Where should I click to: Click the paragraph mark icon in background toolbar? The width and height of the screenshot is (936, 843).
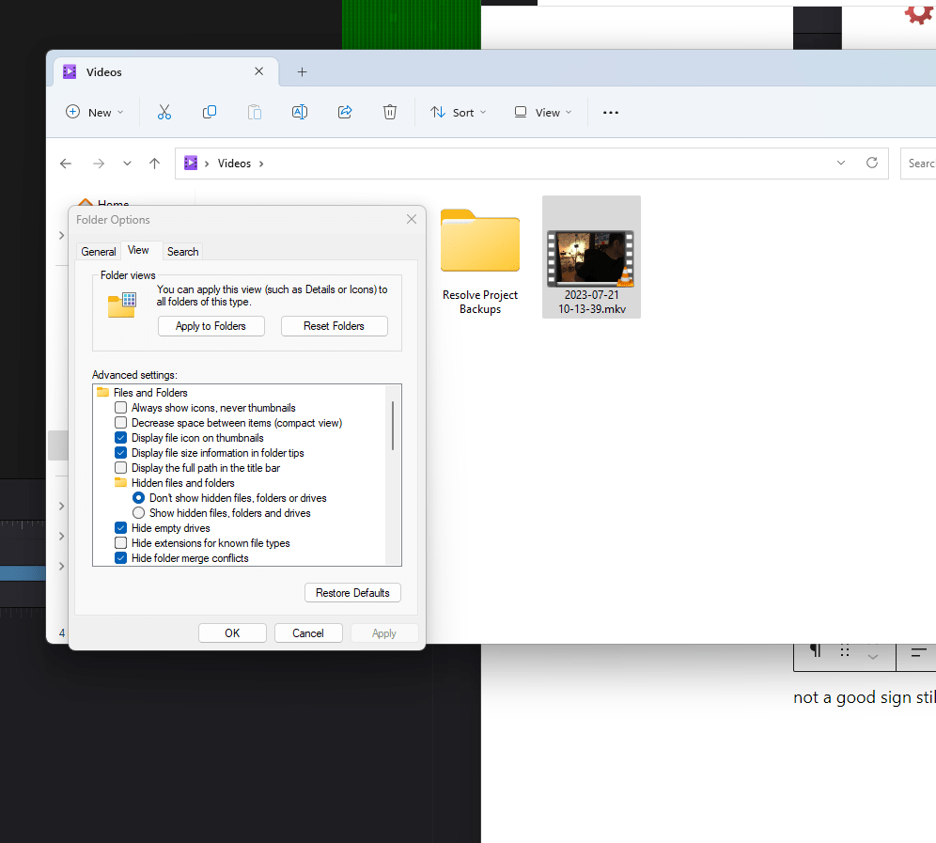click(x=816, y=650)
